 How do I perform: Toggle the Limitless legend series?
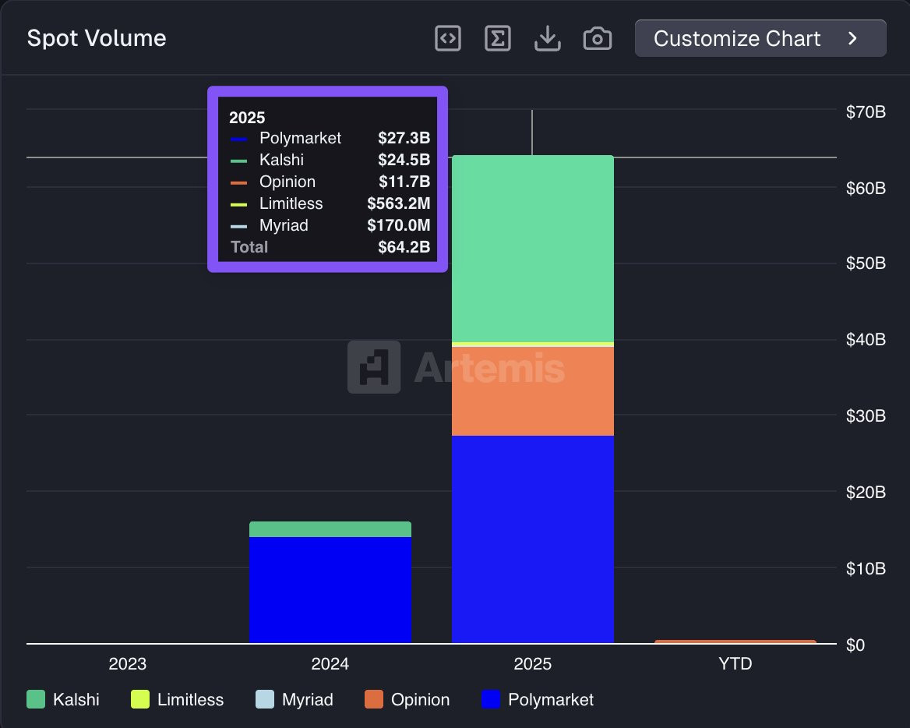click(x=190, y=700)
